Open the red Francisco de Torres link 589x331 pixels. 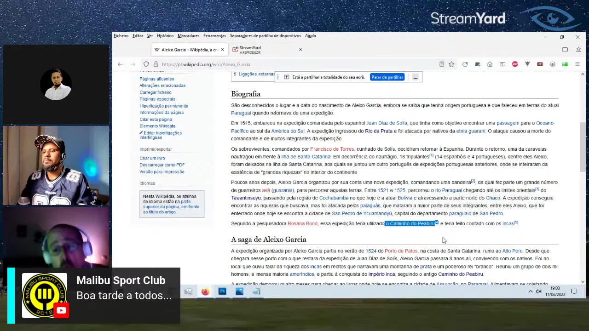[332, 149]
